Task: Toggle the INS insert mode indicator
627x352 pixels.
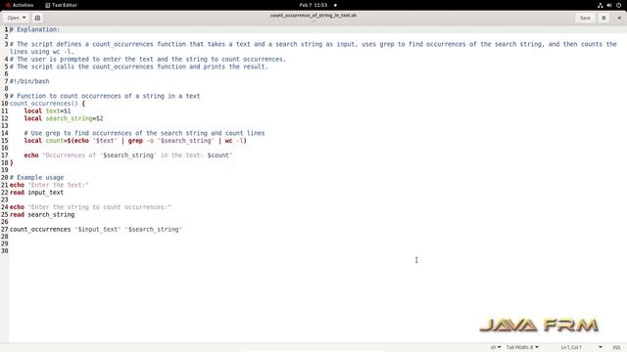Action: (x=616, y=347)
